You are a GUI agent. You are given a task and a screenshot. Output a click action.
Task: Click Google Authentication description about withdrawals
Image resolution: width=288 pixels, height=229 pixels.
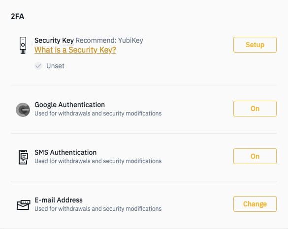[x=98, y=114]
